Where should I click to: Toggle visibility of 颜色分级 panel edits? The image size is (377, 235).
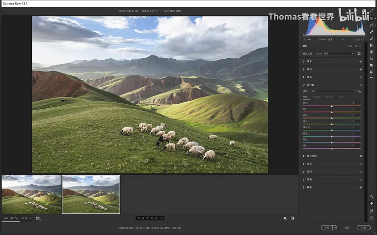(x=361, y=156)
